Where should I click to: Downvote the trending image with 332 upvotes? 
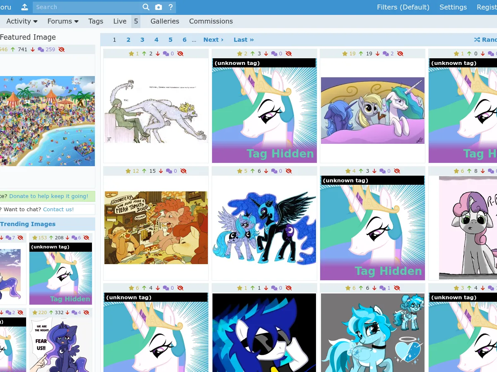68,312
